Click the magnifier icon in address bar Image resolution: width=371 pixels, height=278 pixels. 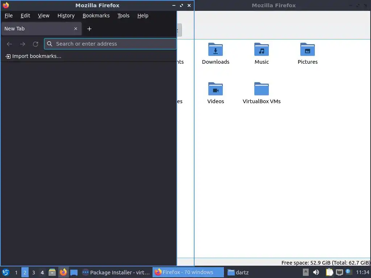(x=49, y=44)
